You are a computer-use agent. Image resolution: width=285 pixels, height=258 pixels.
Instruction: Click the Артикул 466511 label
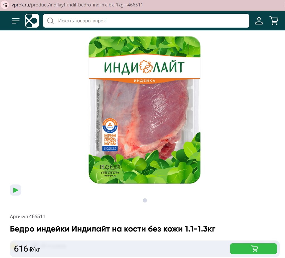(28, 216)
